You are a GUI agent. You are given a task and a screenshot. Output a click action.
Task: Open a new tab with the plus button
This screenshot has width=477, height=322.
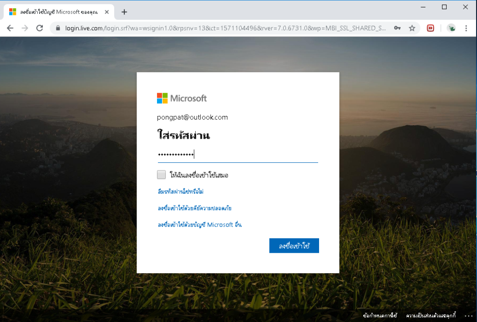[124, 12]
